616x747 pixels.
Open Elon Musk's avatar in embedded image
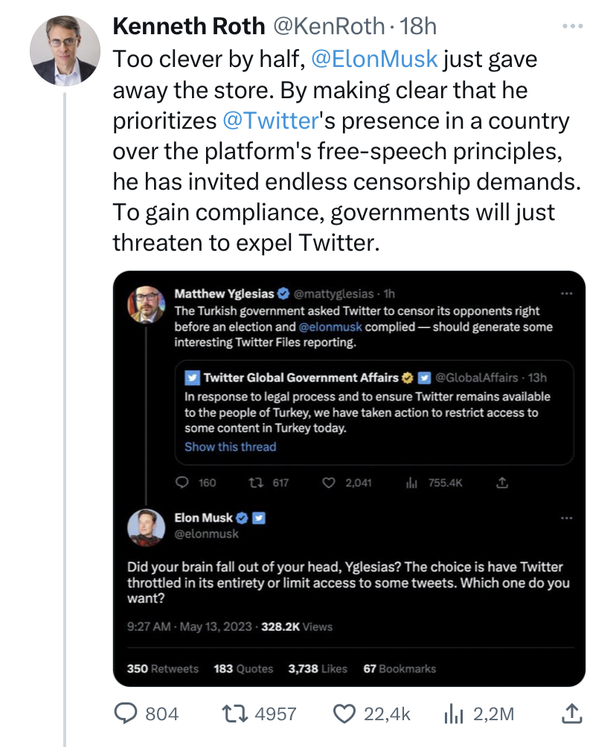pos(147,526)
